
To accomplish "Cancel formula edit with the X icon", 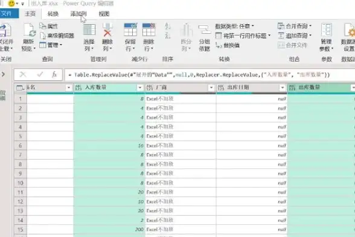I will (x=23, y=74).
